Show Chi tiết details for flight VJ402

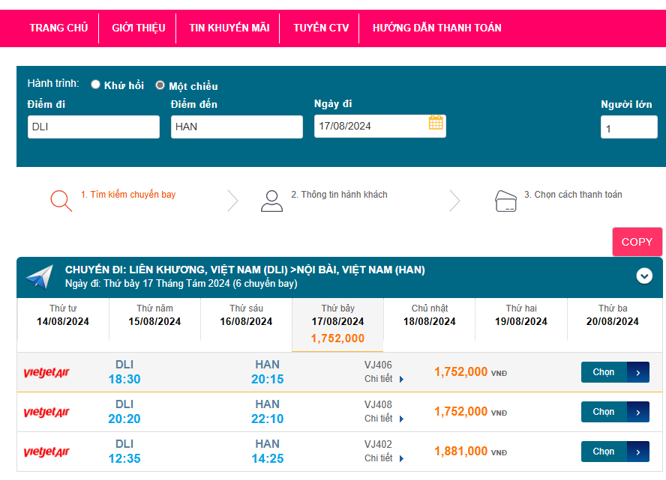[384, 458]
